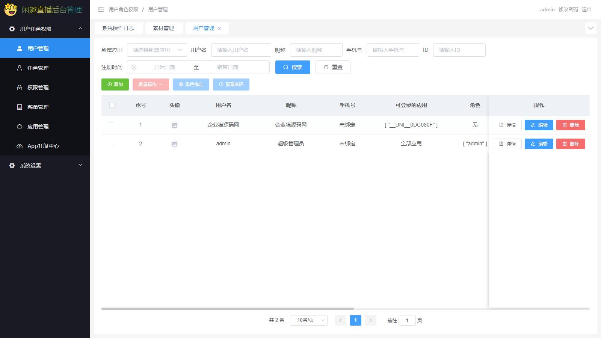The width and height of the screenshot is (601, 338).
Task: Open the 10条/页 page size dropdown
Action: pos(308,320)
